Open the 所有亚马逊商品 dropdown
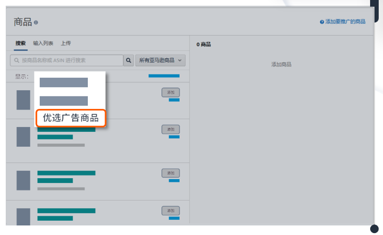 coord(160,60)
